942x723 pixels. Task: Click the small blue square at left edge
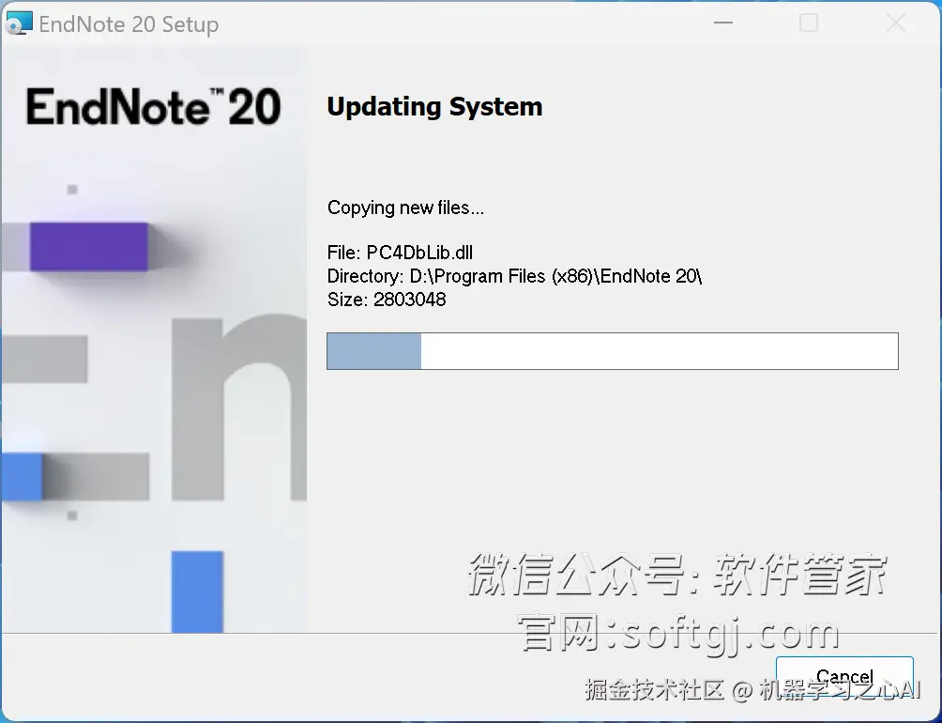point(22,477)
